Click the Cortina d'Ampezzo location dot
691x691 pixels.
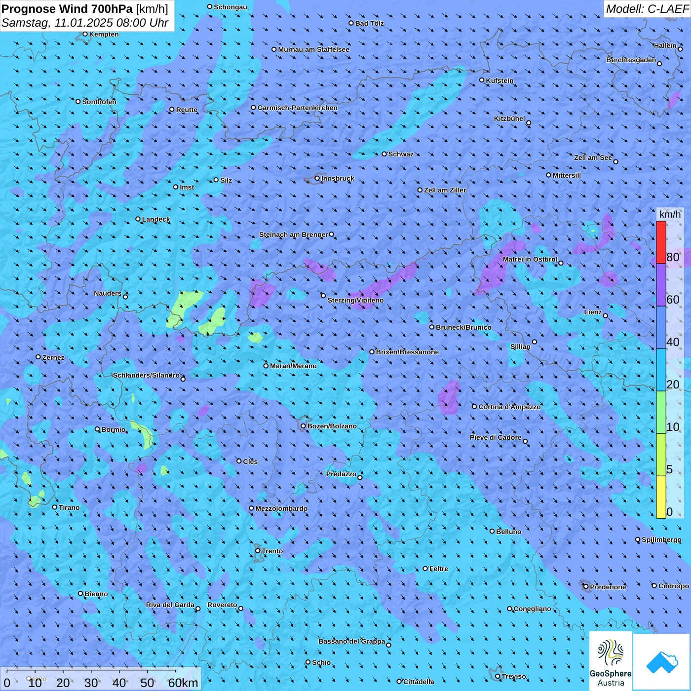pyautogui.click(x=474, y=407)
